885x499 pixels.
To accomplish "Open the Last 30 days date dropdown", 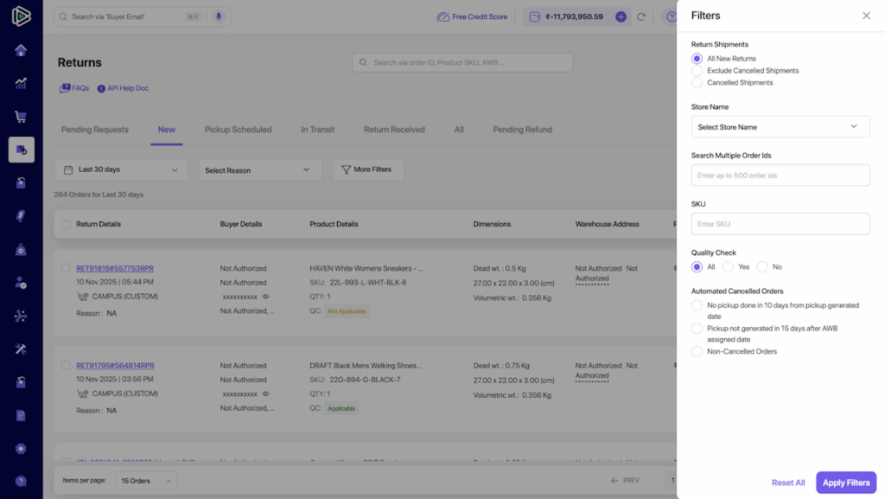I will 121,170.
